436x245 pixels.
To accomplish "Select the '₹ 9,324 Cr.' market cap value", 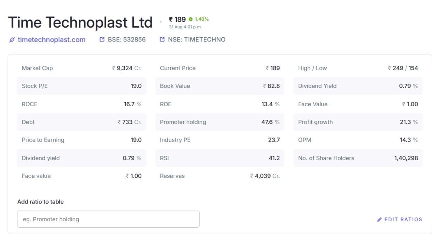I will [127, 68].
